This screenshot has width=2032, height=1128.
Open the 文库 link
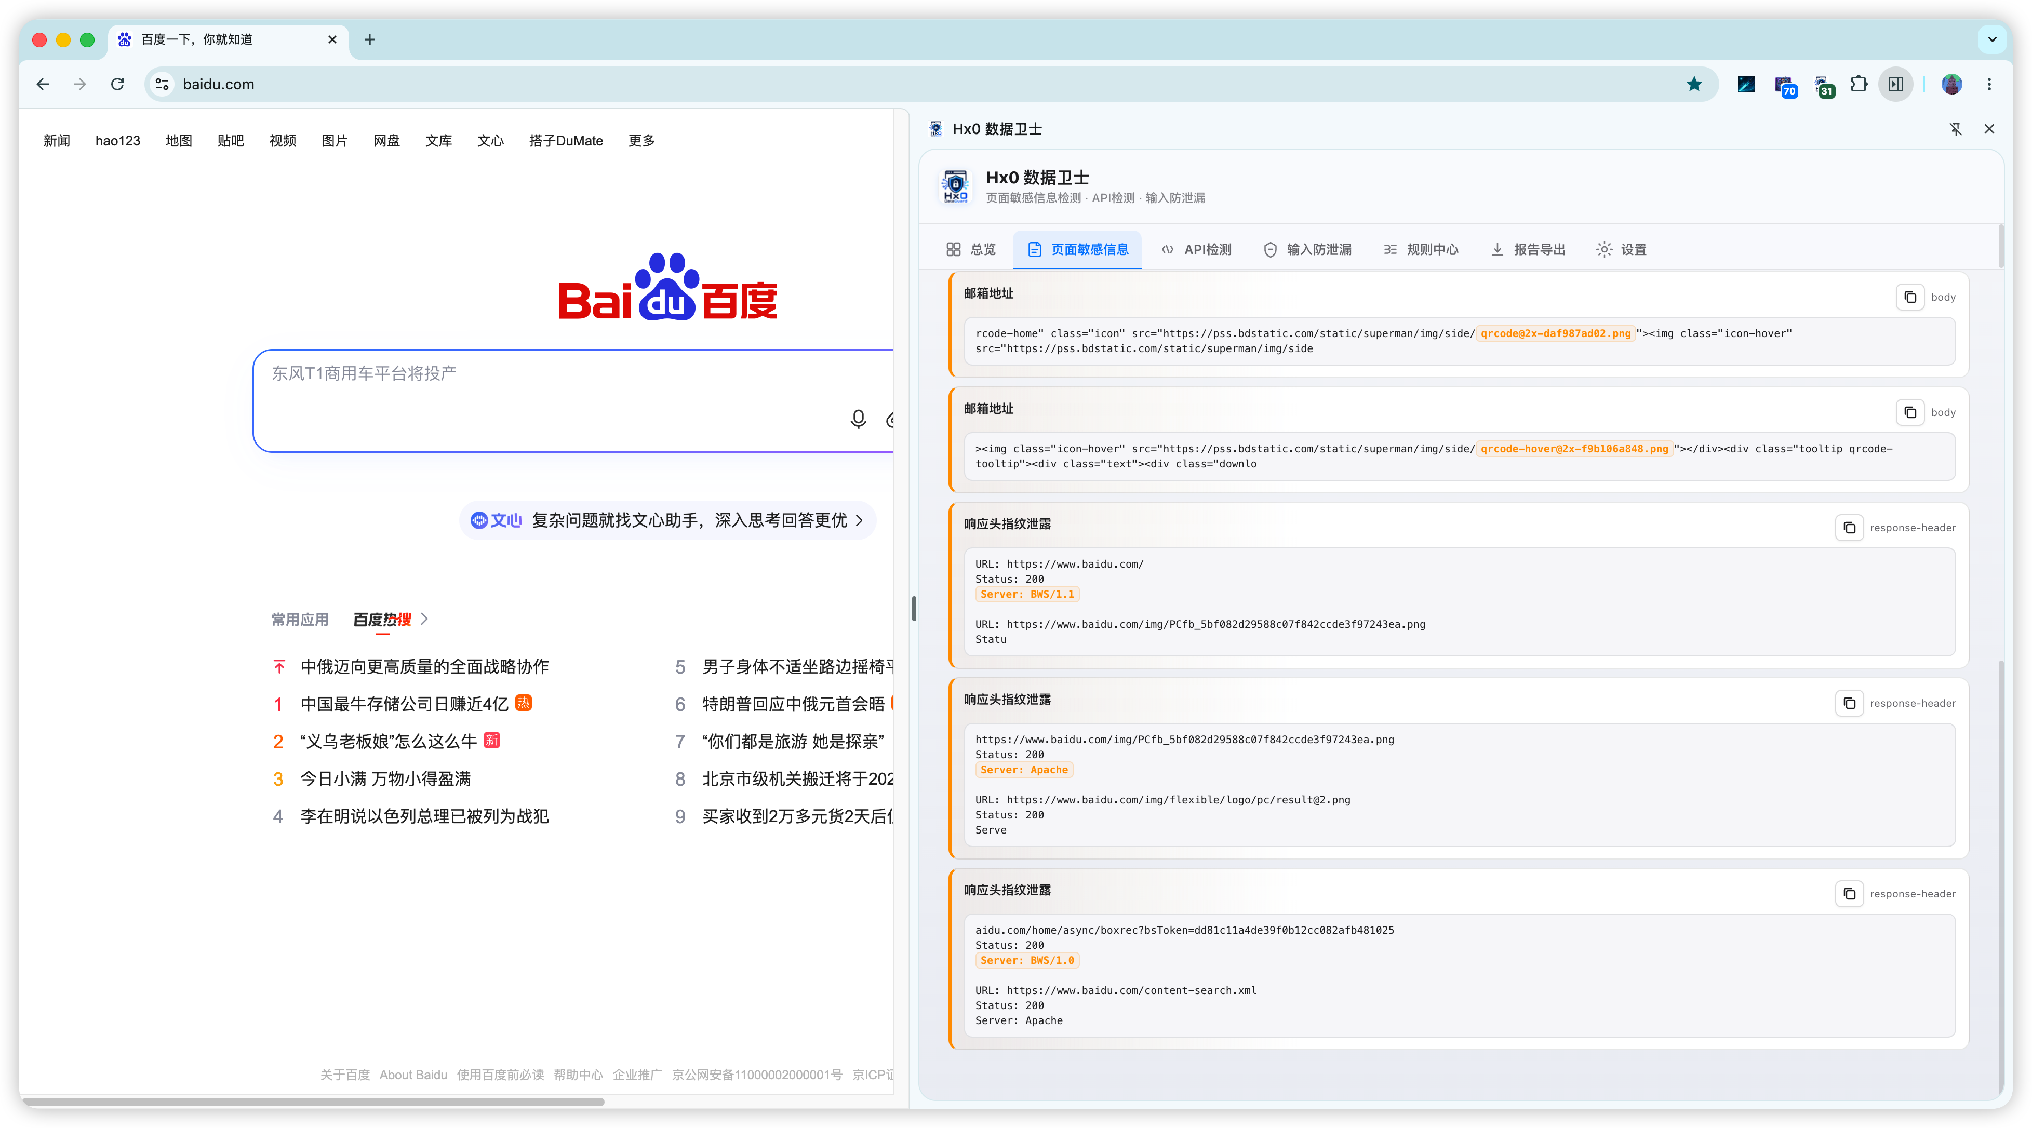click(438, 140)
